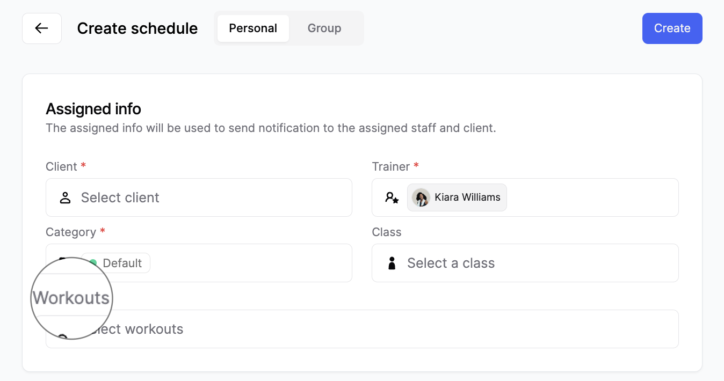724x381 pixels.
Task: Click the back arrow button
Action: pyautogui.click(x=42, y=28)
